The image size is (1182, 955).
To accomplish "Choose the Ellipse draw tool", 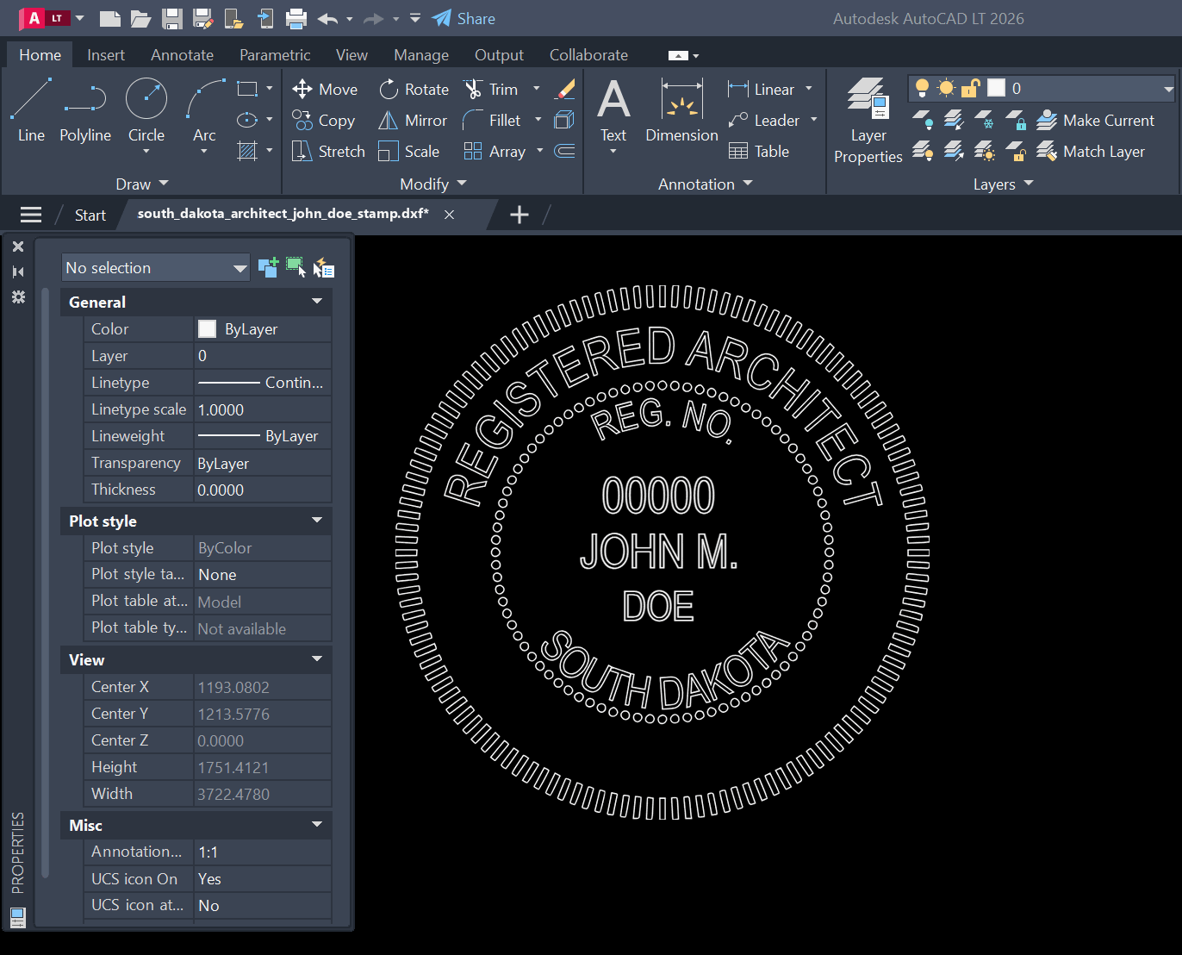I will point(247,120).
